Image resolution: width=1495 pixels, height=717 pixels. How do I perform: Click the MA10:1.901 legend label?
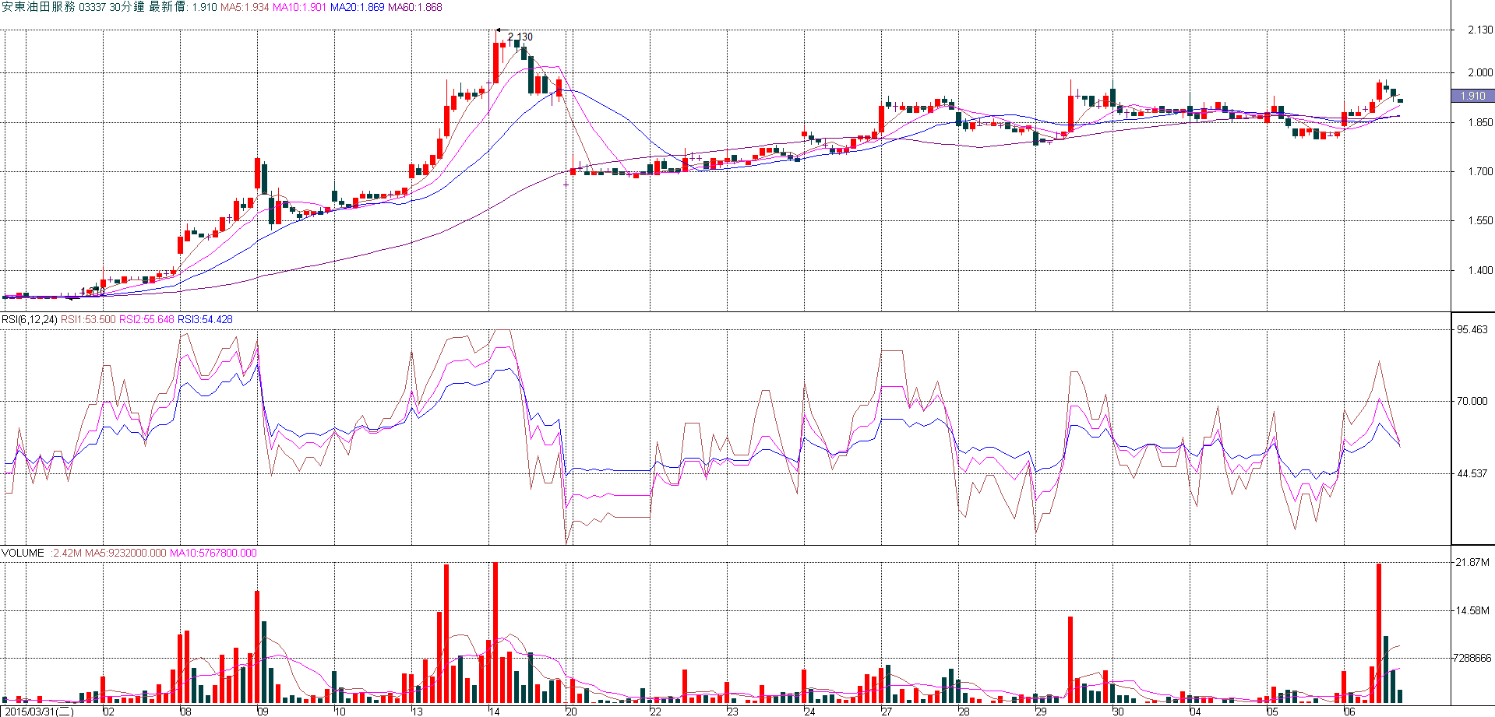pyautogui.click(x=299, y=7)
